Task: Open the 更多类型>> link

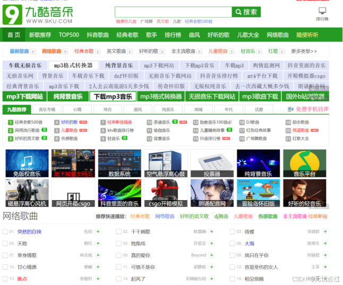Action: [304, 51]
